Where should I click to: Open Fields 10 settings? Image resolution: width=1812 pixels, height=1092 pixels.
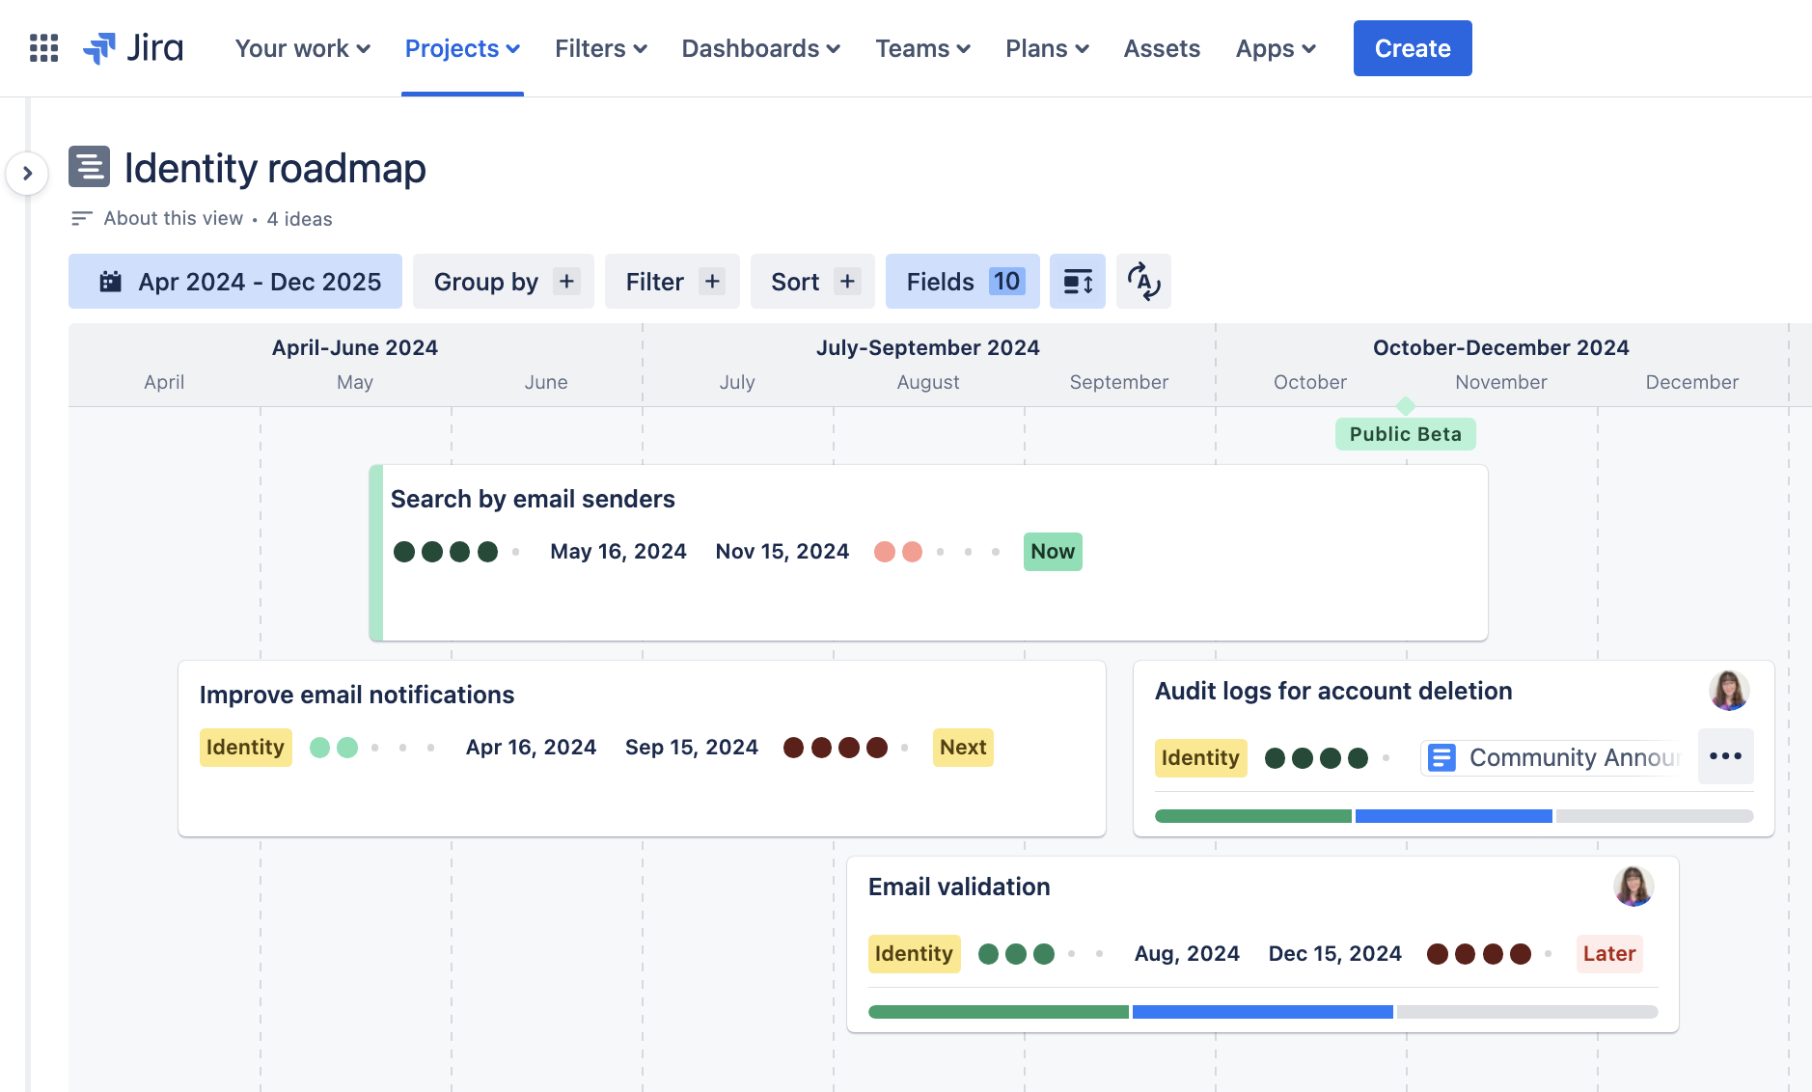click(963, 282)
